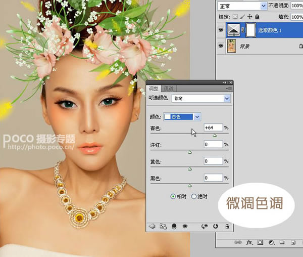This screenshot has width=303, height=257.
Task: Select adjustment thumbnail of 选取颜色 1
Action: [x=233, y=30]
